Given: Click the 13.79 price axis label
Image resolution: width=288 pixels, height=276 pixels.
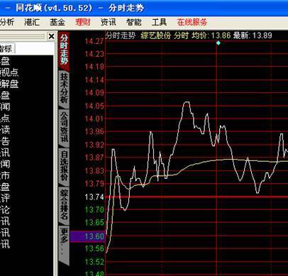Looking at the screenshot, I should (x=94, y=184).
